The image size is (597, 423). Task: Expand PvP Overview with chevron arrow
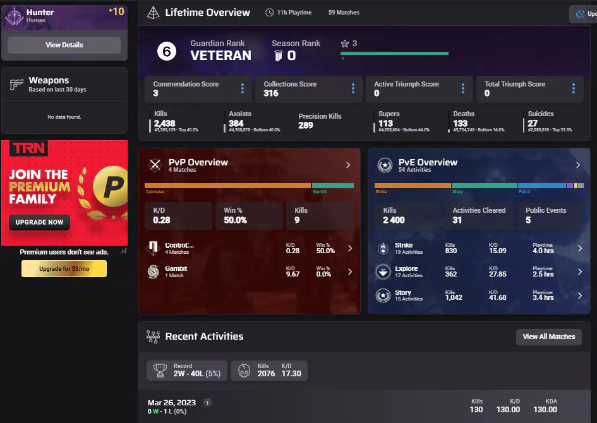pos(348,165)
